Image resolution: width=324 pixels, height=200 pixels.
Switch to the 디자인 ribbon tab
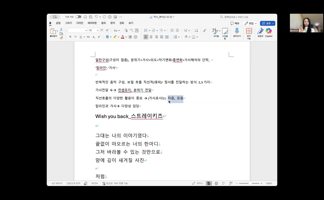80,23
